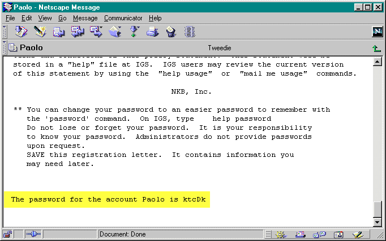
Task: Open the Help menu
Action: pyautogui.click(x=155, y=18)
